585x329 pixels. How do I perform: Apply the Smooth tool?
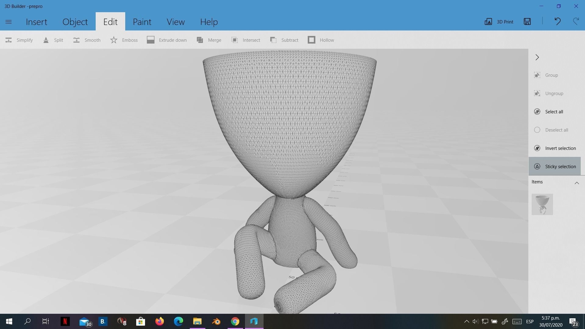pos(87,40)
